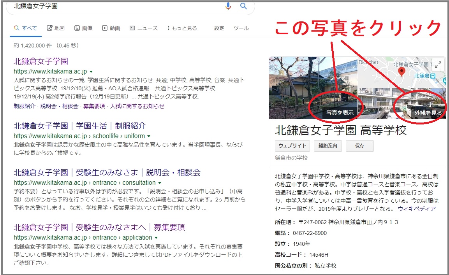Switch to the 画像 tab
This screenshot has height=275, width=449.
click(x=84, y=28)
